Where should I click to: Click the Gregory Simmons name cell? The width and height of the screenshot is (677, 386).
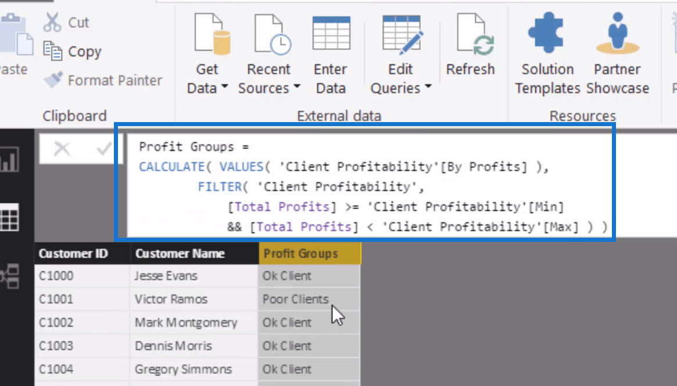[194, 369]
